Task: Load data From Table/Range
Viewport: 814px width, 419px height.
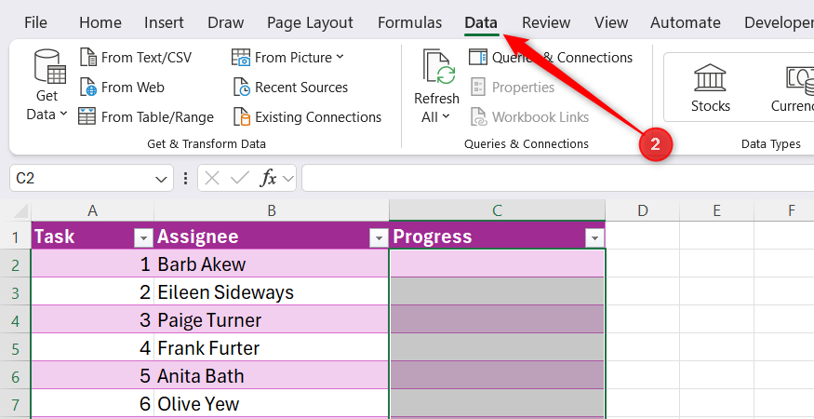Action: click(x=146, y=117)
